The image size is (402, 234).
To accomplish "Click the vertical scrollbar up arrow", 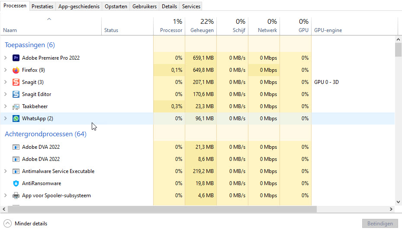I will pos(398,39).
